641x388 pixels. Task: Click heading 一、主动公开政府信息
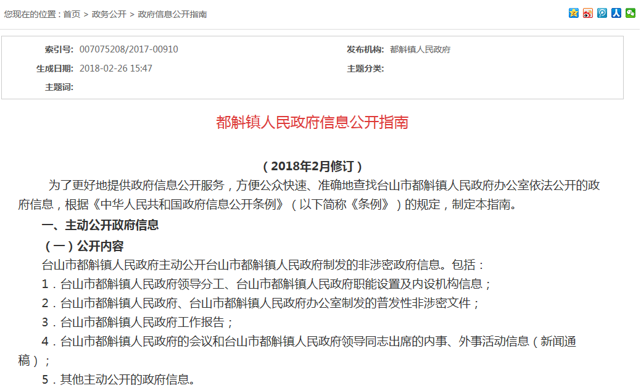(100, 225)
